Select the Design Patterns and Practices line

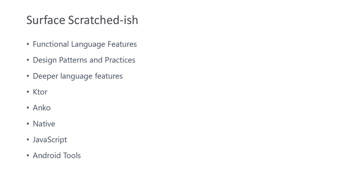84,60
